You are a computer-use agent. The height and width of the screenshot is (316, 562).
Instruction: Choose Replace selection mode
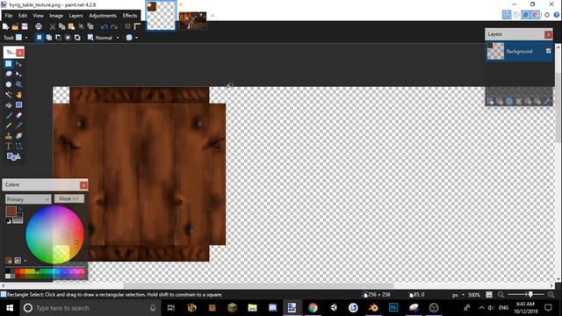click(x=40, y=38)
